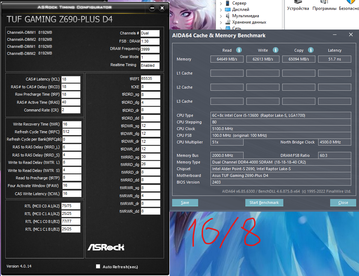Click the DRAM:FSB Ratio 60:3 value

click(x=334, y=155)
